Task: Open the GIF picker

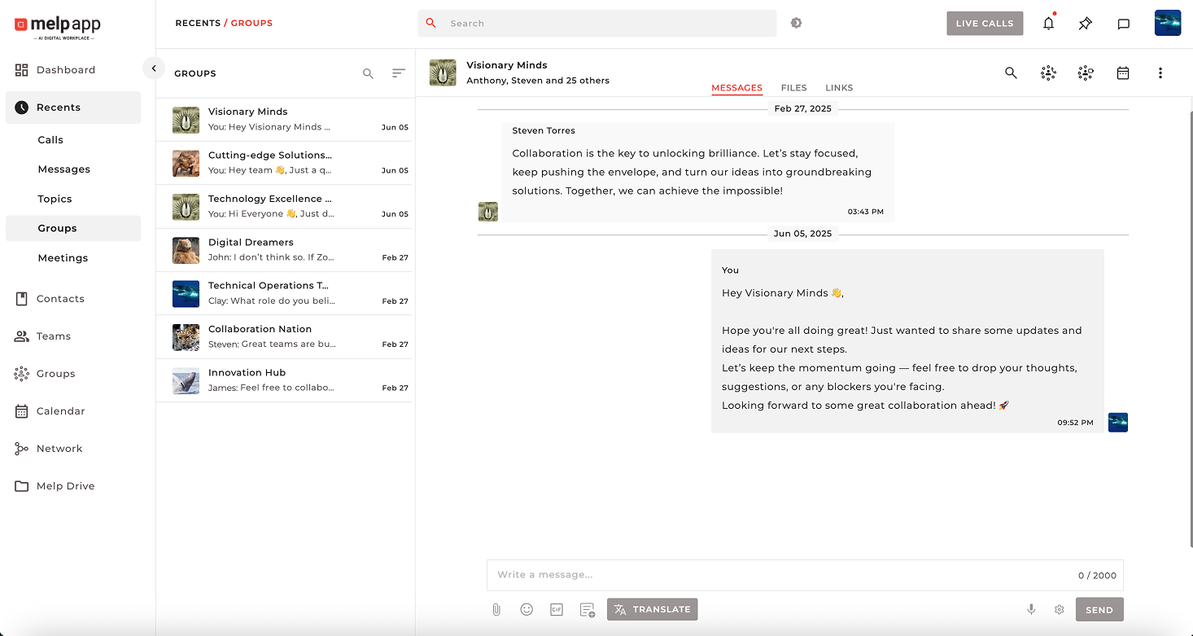Action: click(557, 609)
